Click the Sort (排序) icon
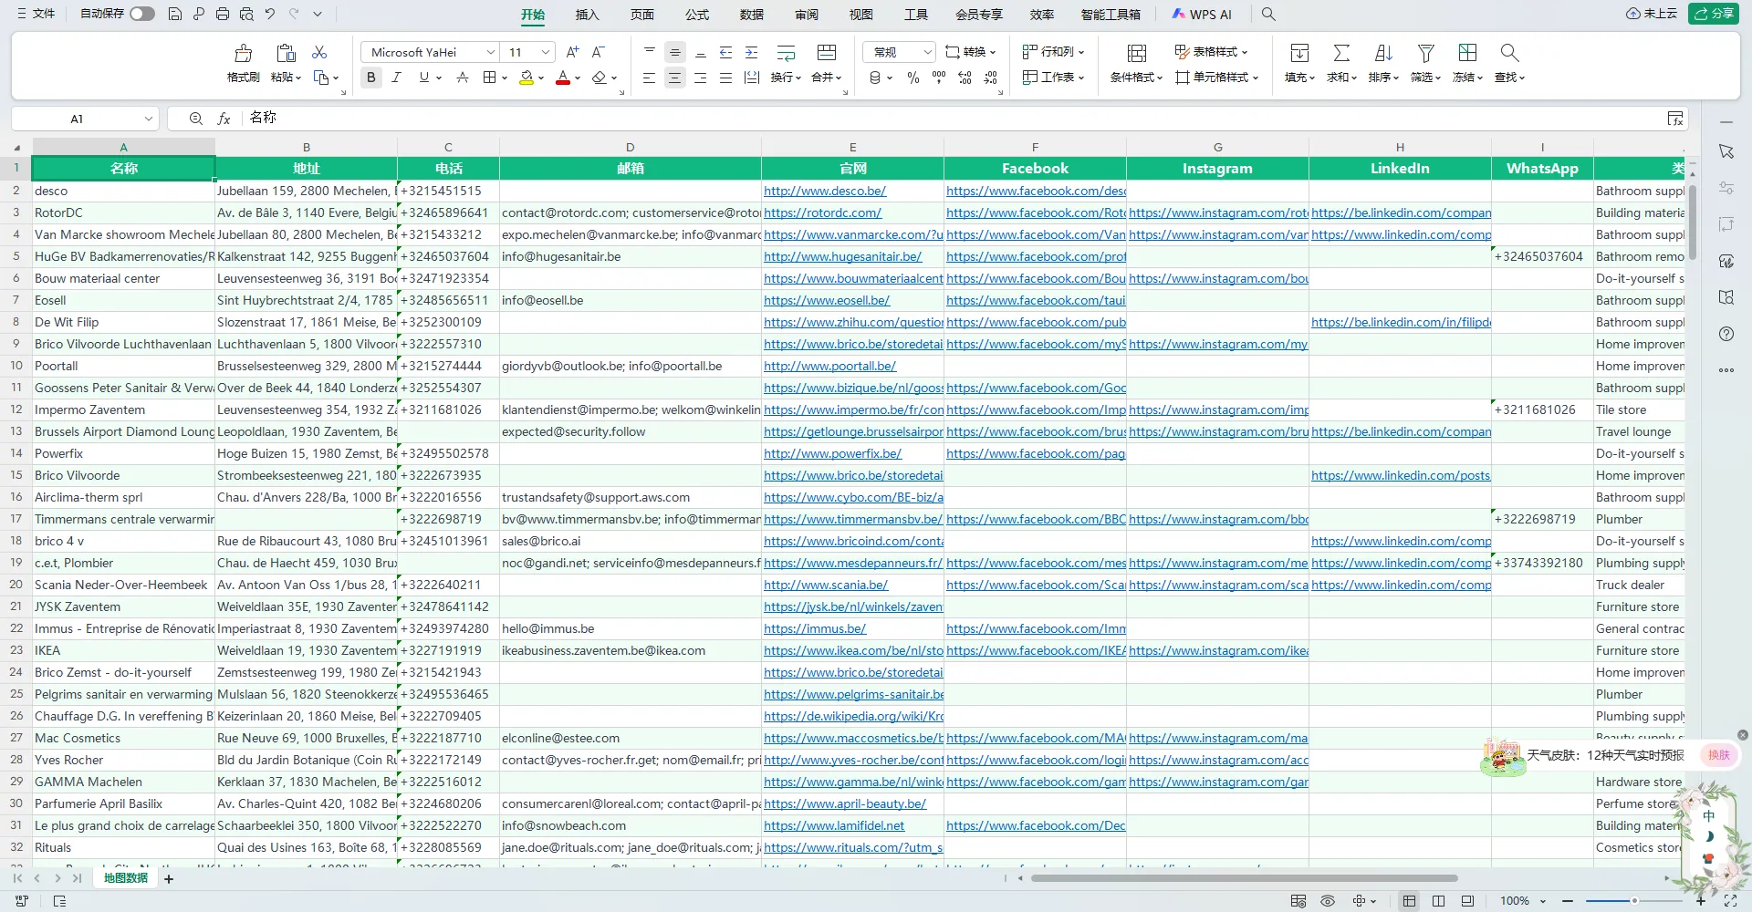 click(x=1383, y=53)
